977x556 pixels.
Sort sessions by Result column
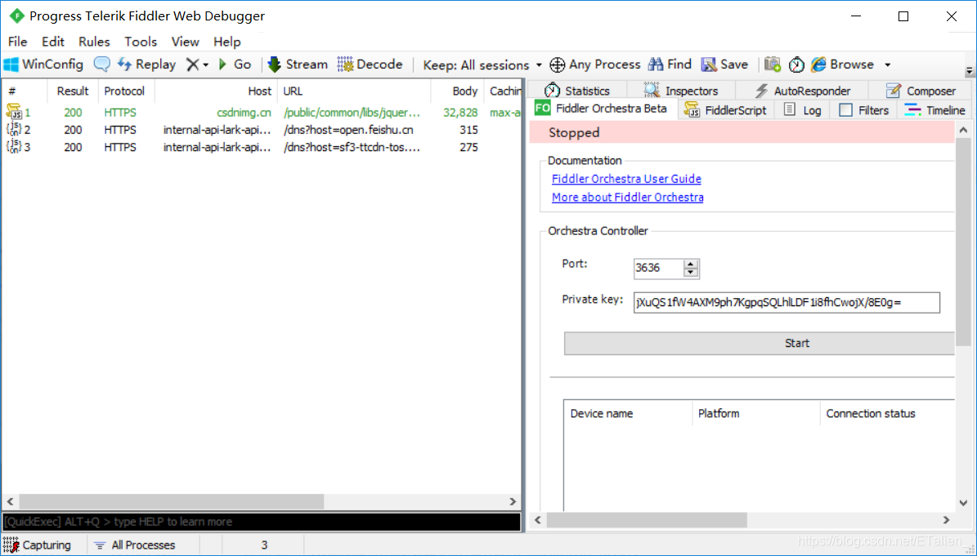click(x=73, y=91)
